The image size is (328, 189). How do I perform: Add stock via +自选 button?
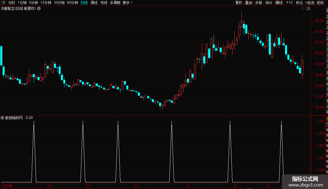tap(310, 3)
